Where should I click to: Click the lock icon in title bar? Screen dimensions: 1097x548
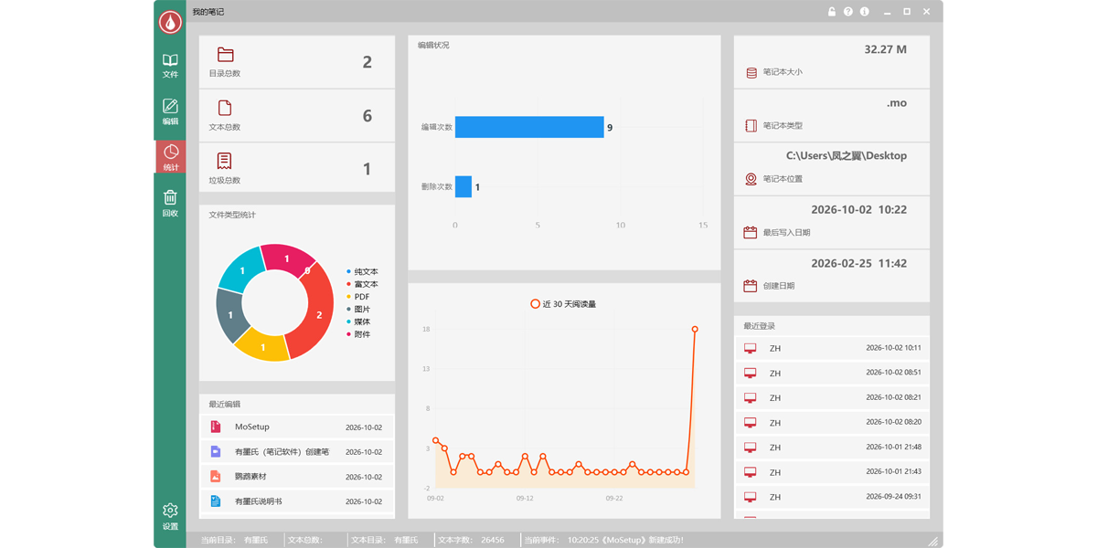point(832,12)
